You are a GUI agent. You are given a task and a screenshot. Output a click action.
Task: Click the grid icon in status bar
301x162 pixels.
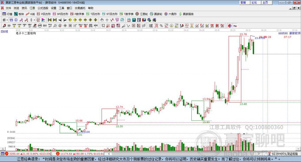click(x=2, y=154)
